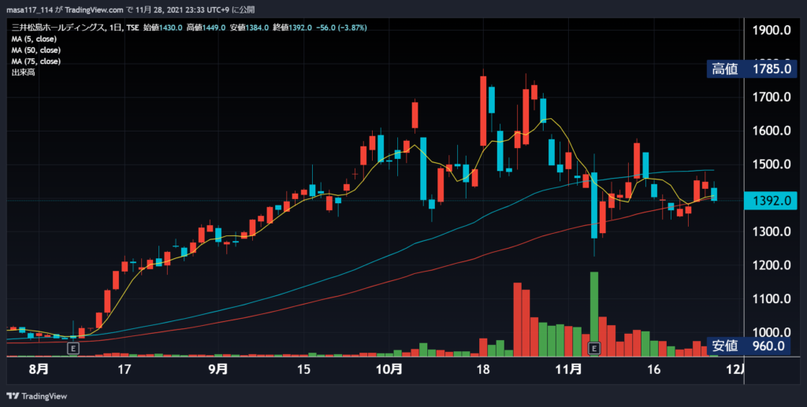Click the current price label 1392.0
The width and height of the screenshot is (807, 407).
click(x=771, y=201)
